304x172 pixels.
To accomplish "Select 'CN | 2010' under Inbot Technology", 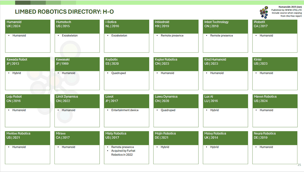I will [x=211, y=26].
